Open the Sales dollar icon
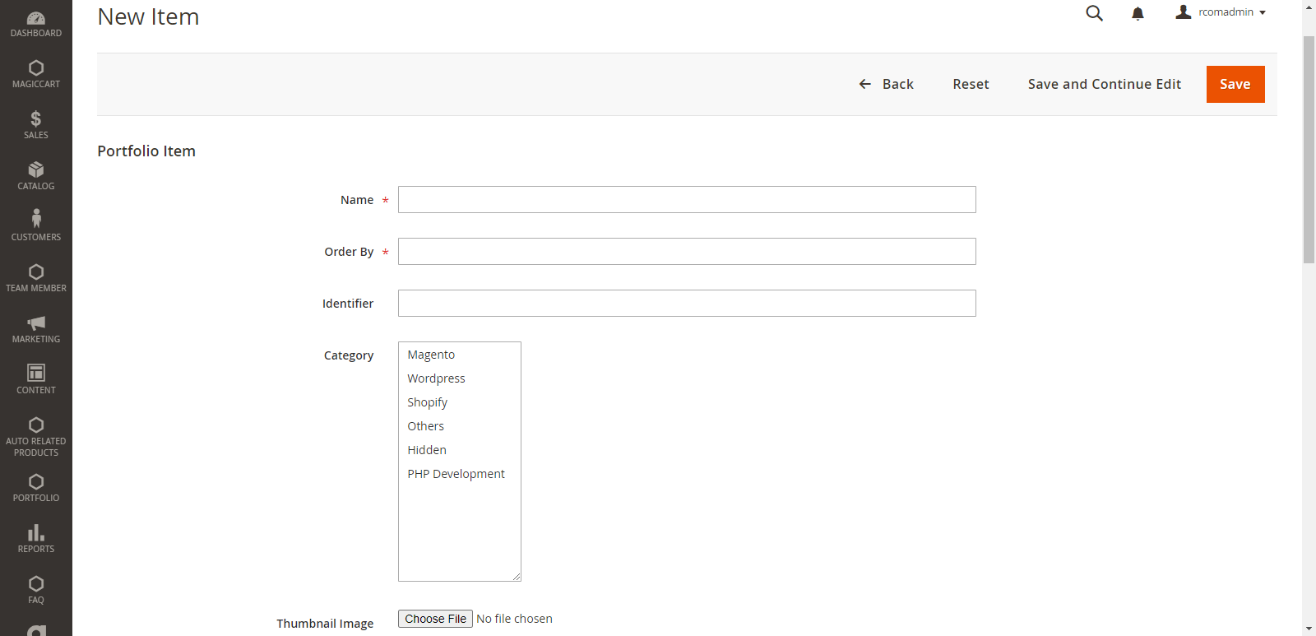 [36, 118]
